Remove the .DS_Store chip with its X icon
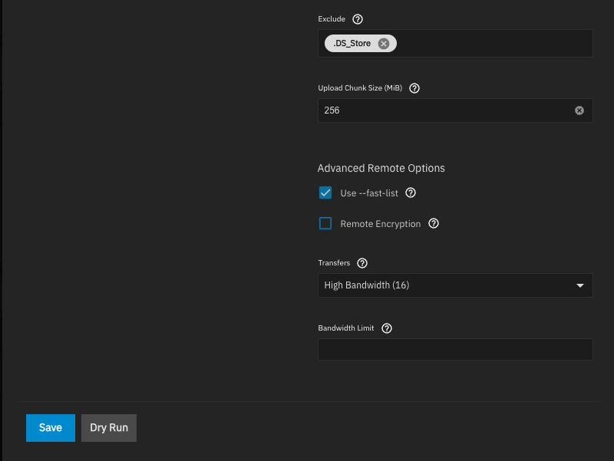The height and width of the screenshot is (461, 614). (x=384, y=44)
